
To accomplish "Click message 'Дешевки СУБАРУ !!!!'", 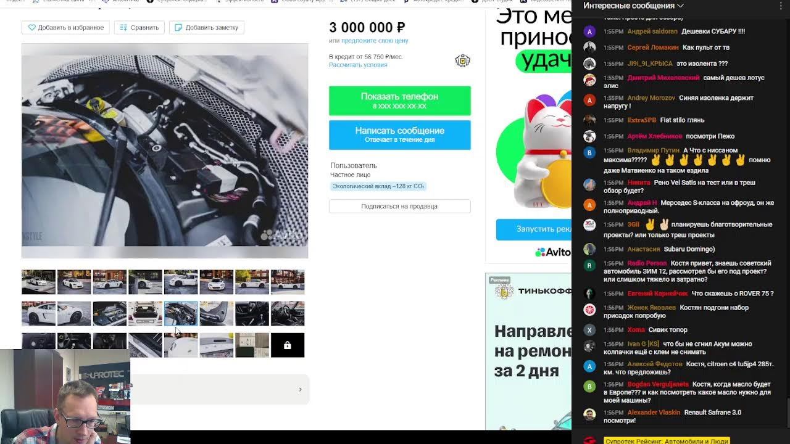I will (x=713, y=31).
